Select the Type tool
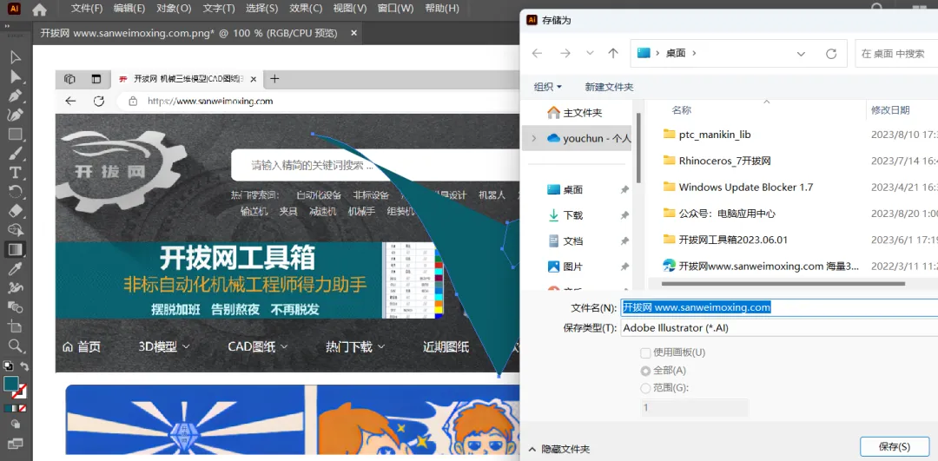938x461 pixels. 16,172
